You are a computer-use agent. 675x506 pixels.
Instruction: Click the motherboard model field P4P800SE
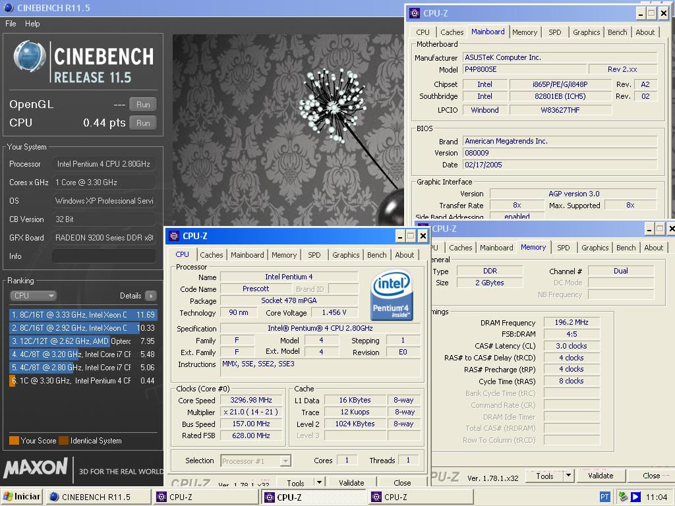pyautogui.click(x=525, y=69)
